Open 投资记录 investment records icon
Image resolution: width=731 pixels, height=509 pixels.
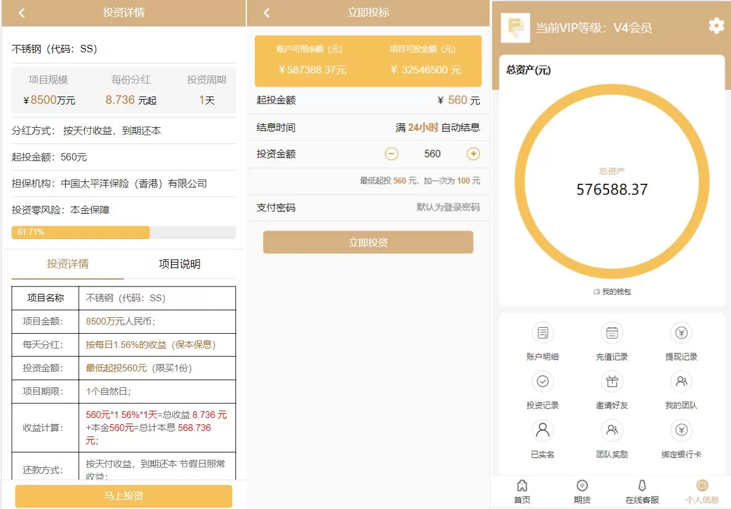[x=543, y=382]
